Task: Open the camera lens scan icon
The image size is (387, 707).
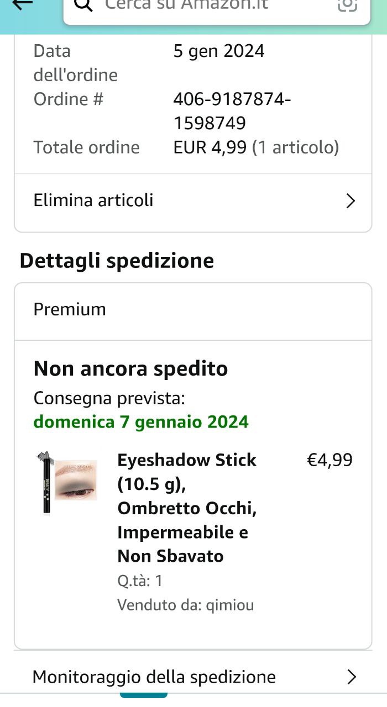Action: pyautogui.click(x=347, y=5)
